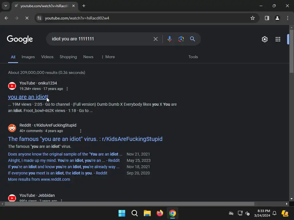
Task: Open 'If everyone you meet is an idiot' link
Action: pos(57,173)
